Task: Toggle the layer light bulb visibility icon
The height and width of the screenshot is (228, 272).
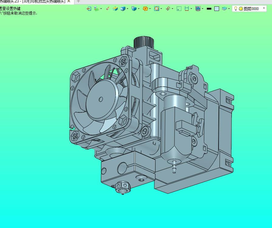Action: pos(236,9)
